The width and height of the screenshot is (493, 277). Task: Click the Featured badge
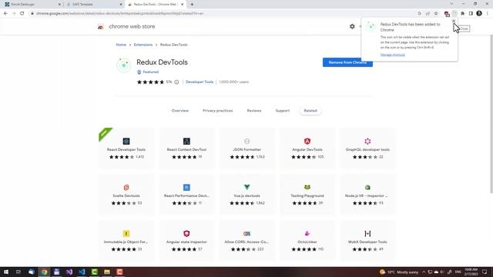coord(148,72)
